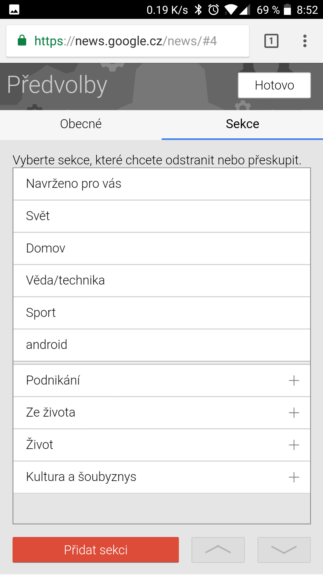Choose the Domov section row
This screenshot has width=323, height=575.
(161, 249)
